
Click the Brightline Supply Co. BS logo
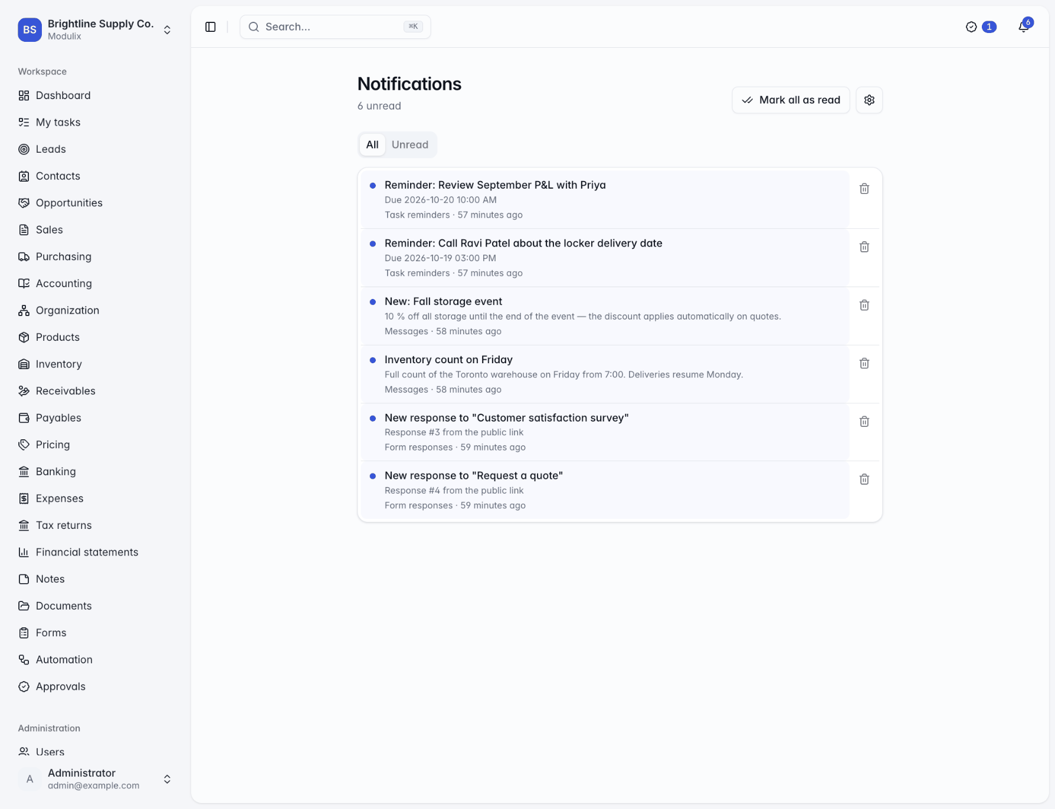tap(30, 30)
